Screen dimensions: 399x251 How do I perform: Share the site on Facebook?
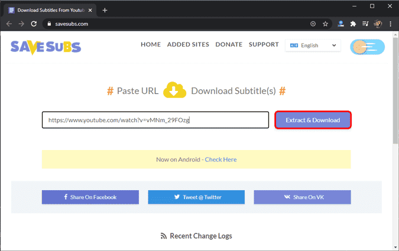pos(90,197)
